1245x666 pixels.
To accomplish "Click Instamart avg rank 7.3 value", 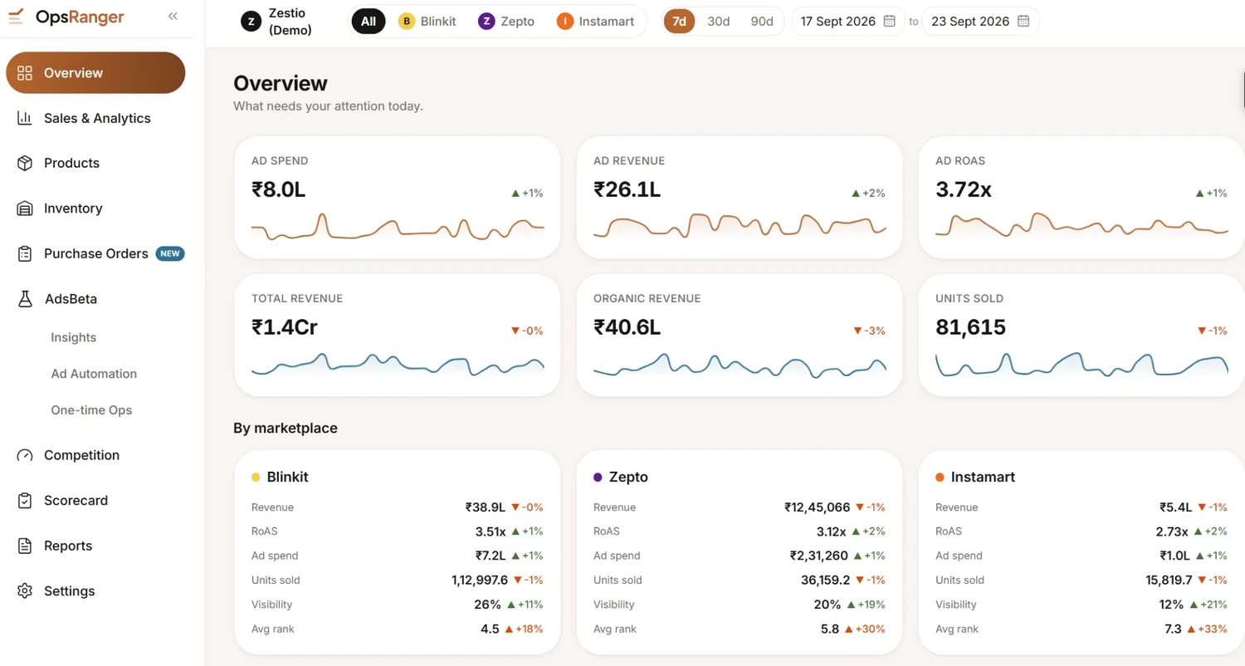I will (x=1173, y=629).
